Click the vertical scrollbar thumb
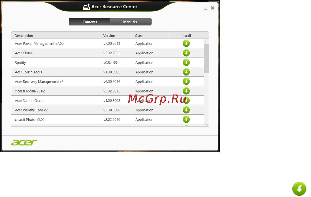The height and width of the screenshot is (197, 311). (x=206, y=58)
